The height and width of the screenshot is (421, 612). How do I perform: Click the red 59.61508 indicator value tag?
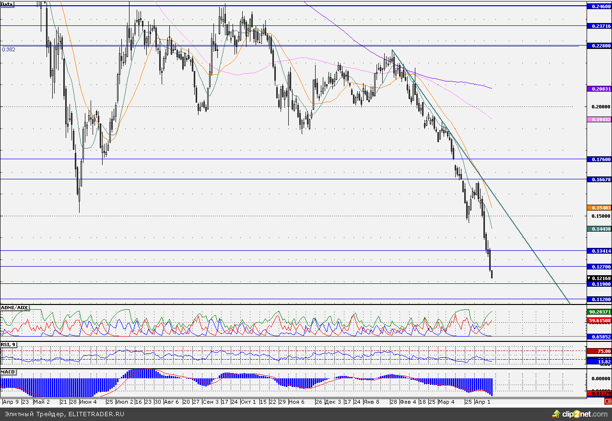pos(599,320)
